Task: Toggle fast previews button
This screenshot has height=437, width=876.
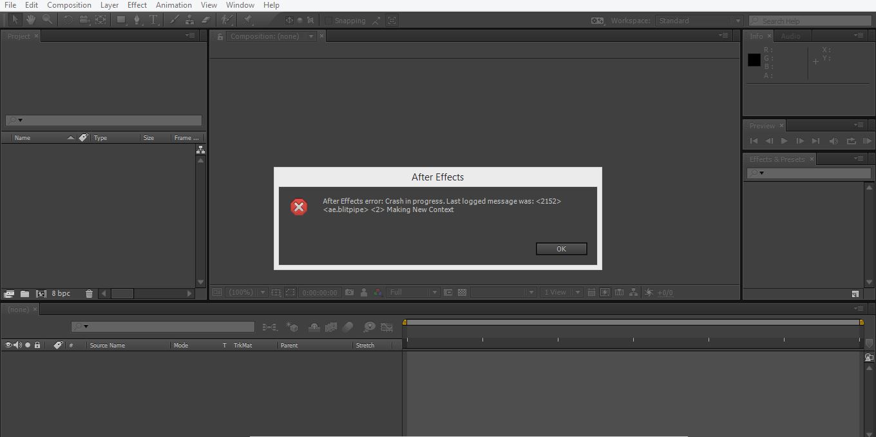Action: tap(605, 292)
